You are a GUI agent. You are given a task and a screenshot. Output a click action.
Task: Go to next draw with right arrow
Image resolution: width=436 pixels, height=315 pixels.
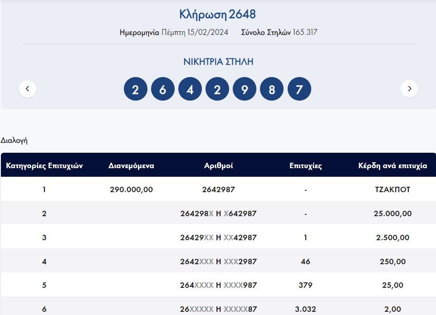(409, 89)
